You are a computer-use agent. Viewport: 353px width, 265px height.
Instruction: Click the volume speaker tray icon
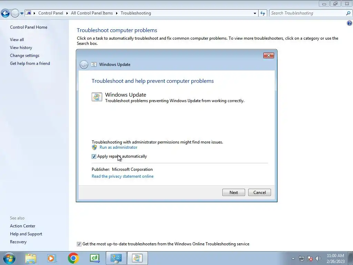[318, 258]
